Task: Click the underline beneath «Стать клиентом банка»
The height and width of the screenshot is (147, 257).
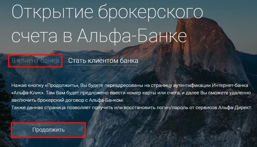Action: 103,65
